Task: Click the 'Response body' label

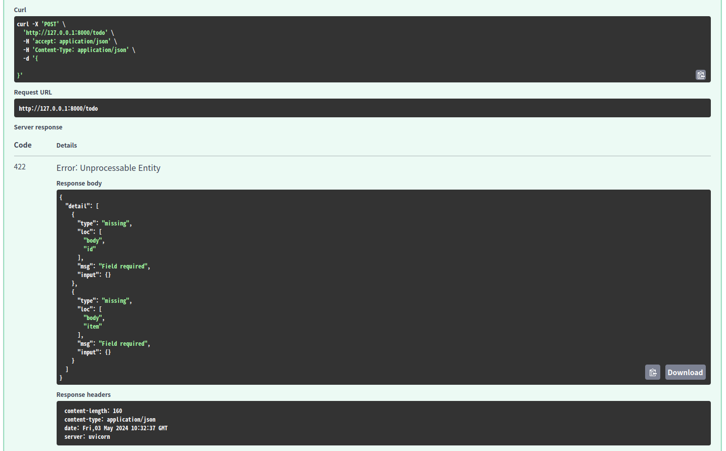Action: coord(79,183)
